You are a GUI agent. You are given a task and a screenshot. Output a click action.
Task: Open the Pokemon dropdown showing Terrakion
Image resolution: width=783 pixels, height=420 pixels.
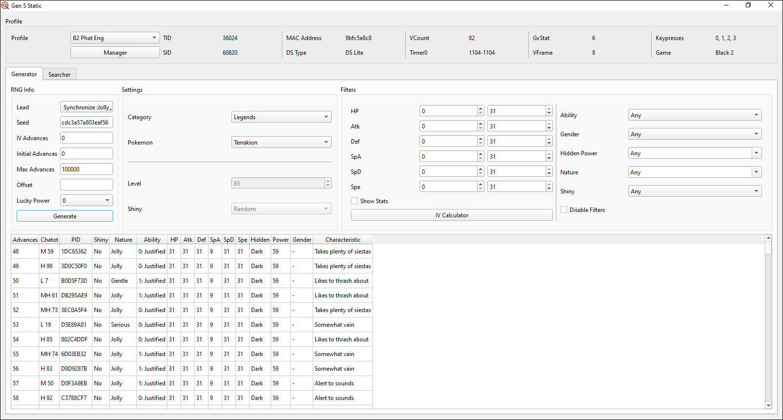pos(281,143)
